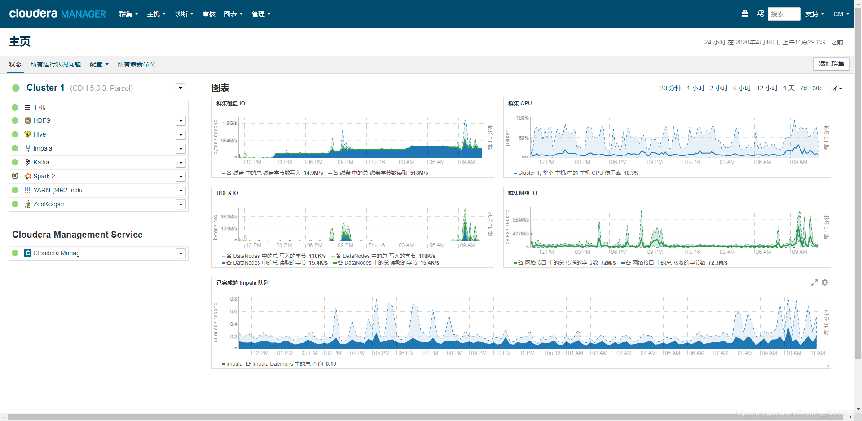Viewport: 862px width, 421px height.
Task: Open the 支持 menu
Action: pos(815,14)
